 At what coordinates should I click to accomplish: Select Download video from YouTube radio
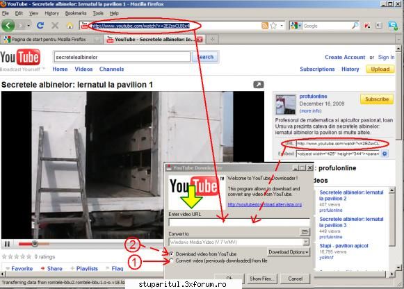pyautogui.click(x=171, y=254)
